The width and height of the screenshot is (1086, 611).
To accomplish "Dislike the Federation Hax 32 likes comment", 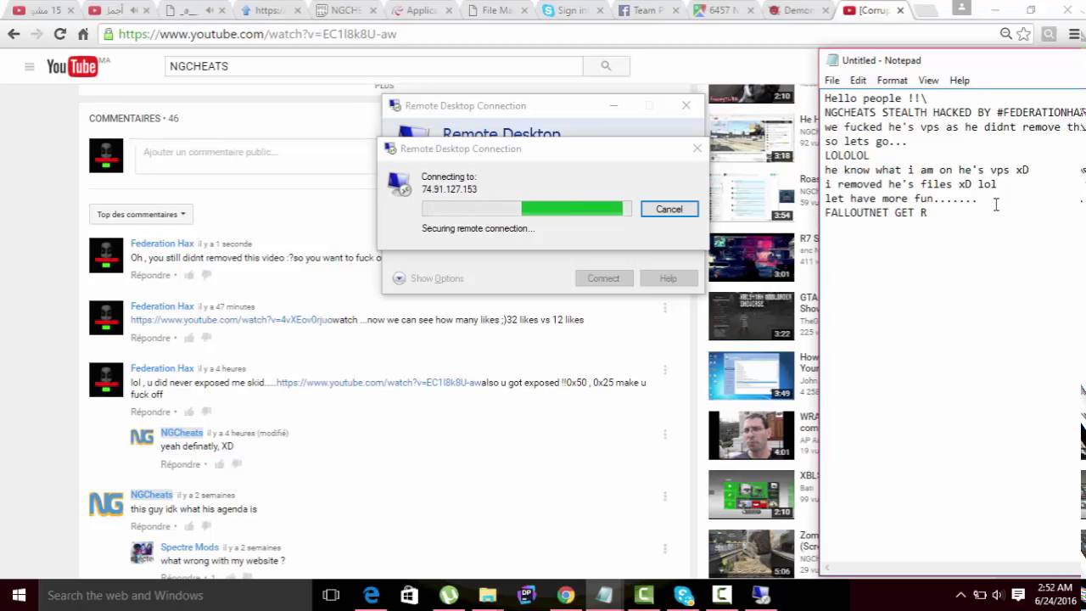I will pos(206,338).
